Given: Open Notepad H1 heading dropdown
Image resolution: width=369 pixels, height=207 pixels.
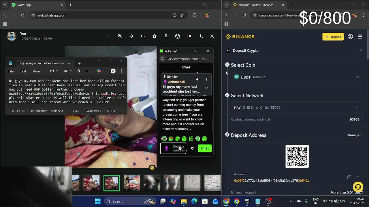Looking at the screenshot, I should [54, 71].
